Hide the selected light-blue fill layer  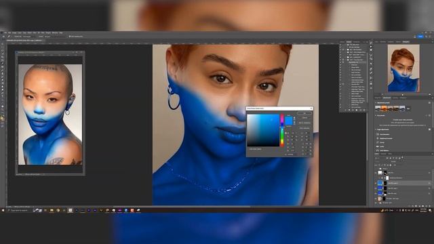pyautogui.click(x=376, y=183)
